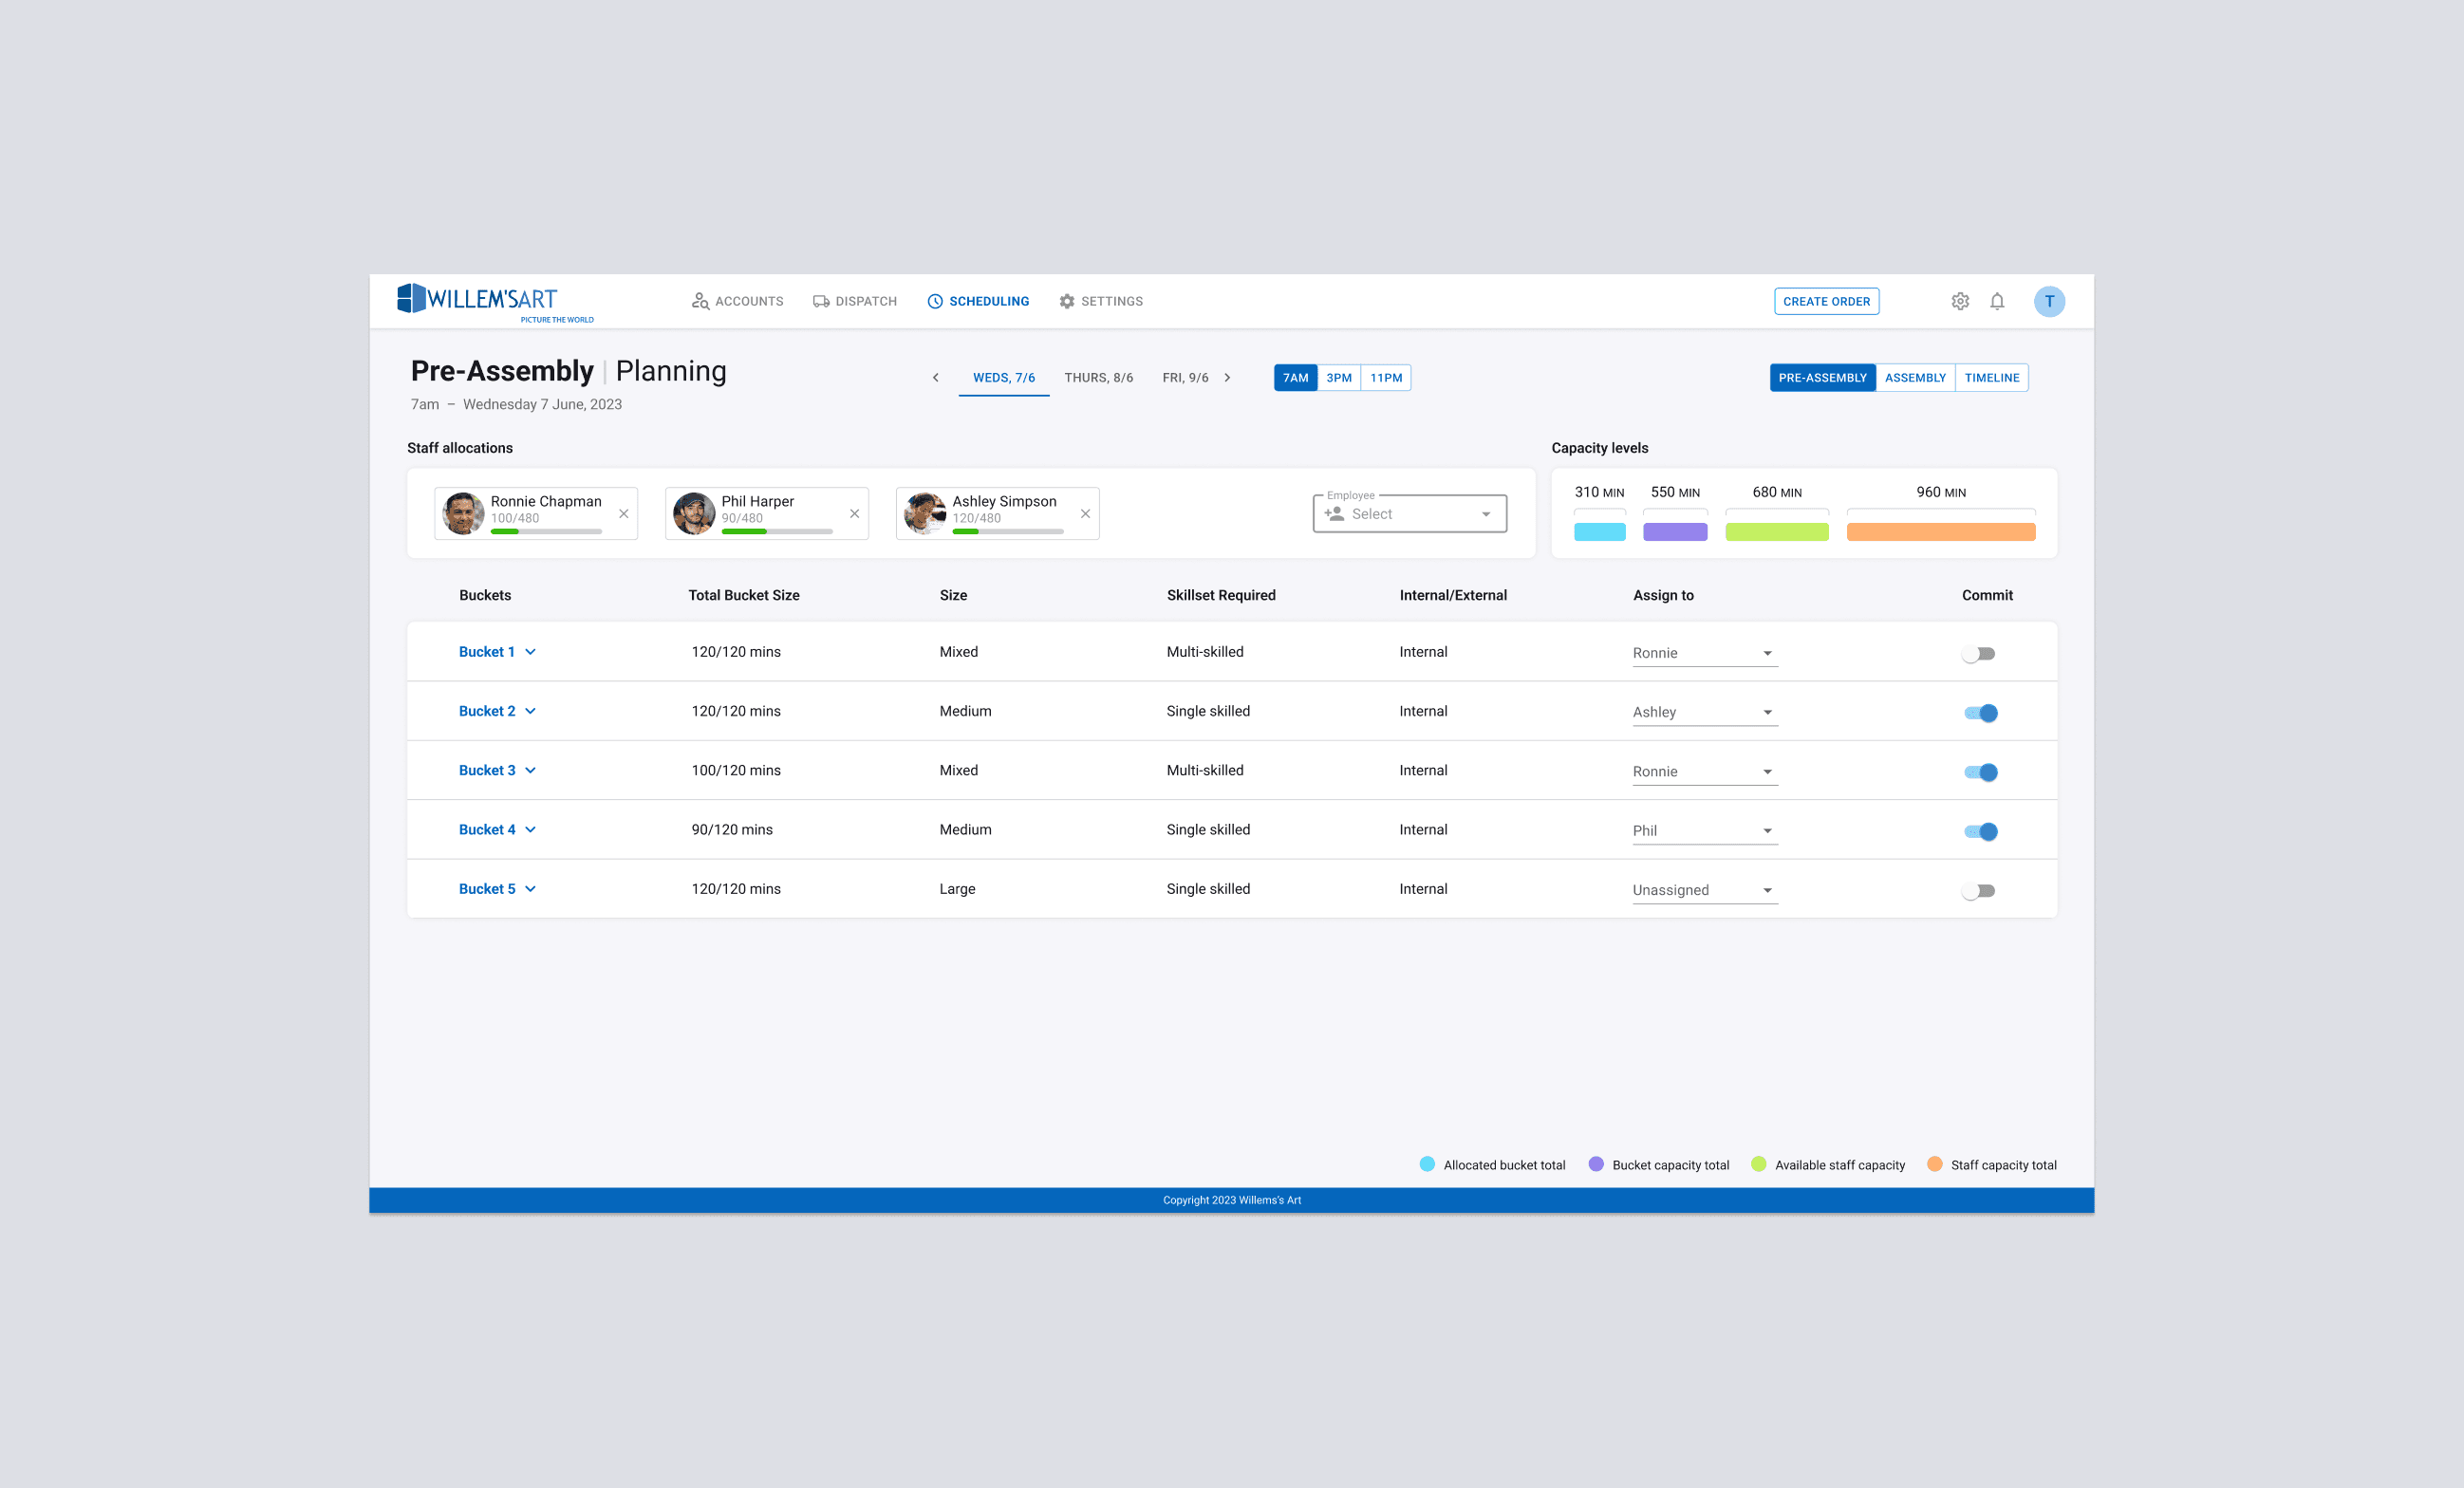Click the 100/120 mins cell
Viewport: 2464px width, 1488px height.
point(736,770)
